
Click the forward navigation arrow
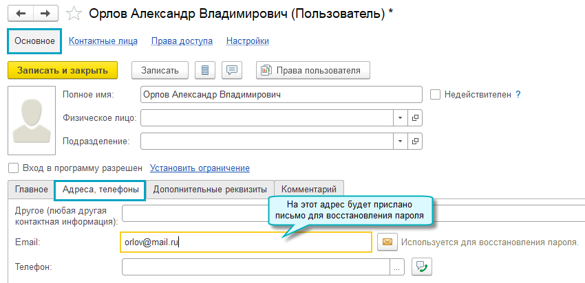pyautogui.click(x=45, y=14)
